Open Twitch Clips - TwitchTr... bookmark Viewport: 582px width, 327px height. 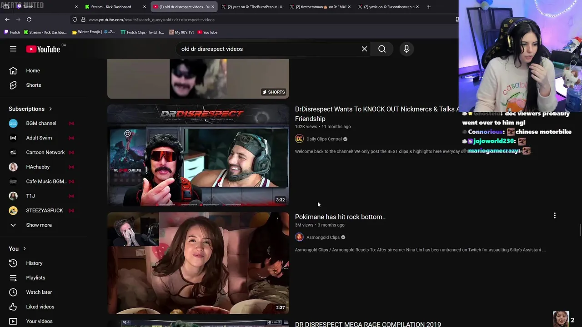pos(142,32)
